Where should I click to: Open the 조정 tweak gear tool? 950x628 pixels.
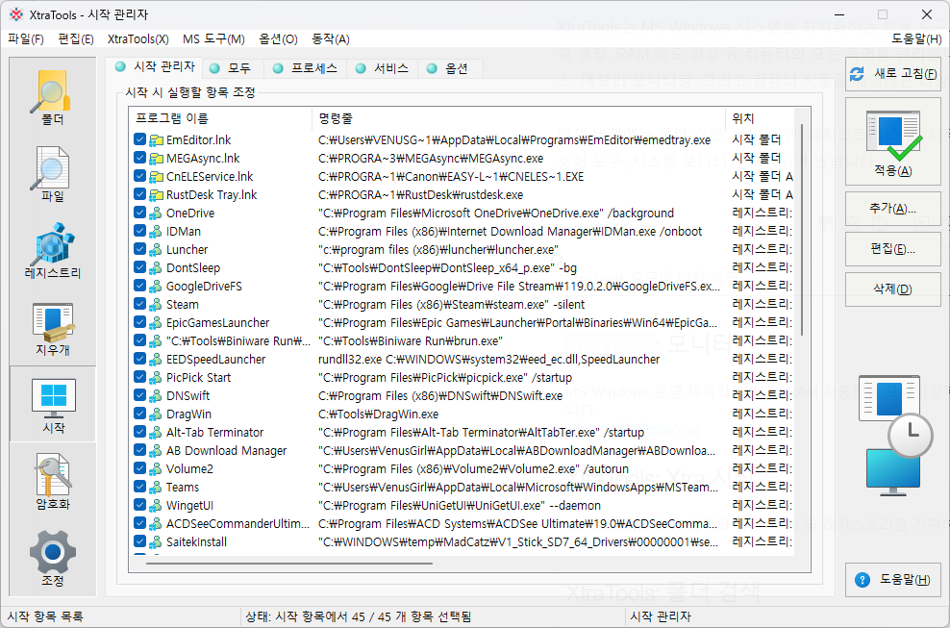[53, 558]
